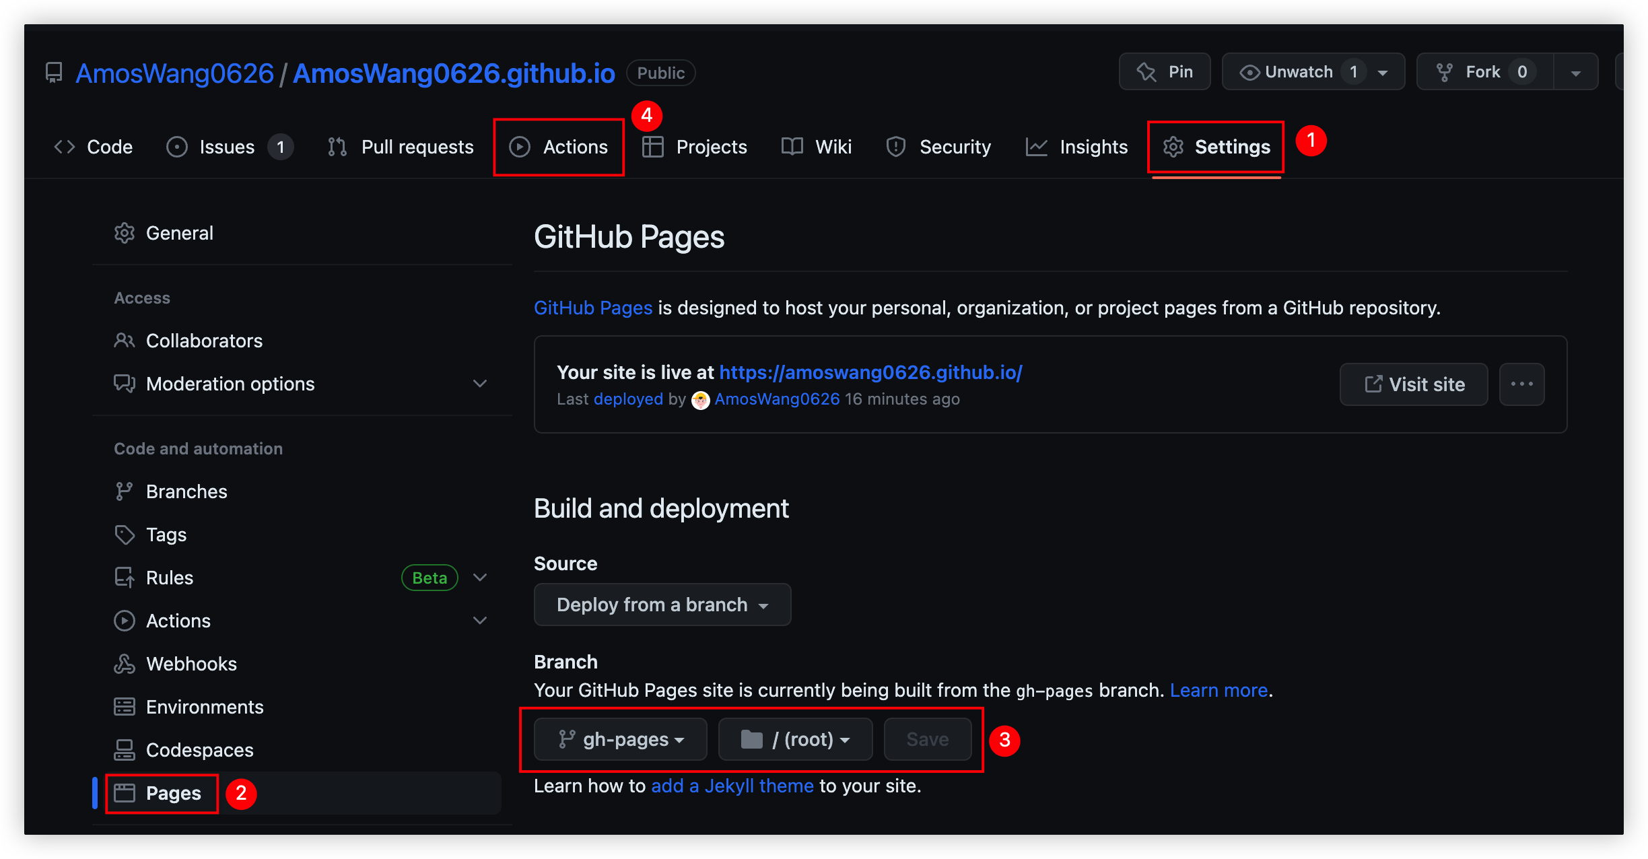Select General settings in sidebar
Screen dimensions: 1648x859
pyautogui.click(x=179, y=233)
